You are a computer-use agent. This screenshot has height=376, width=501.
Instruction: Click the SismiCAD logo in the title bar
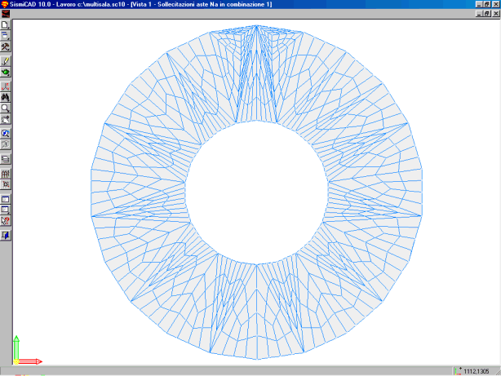tap(5, 4)
